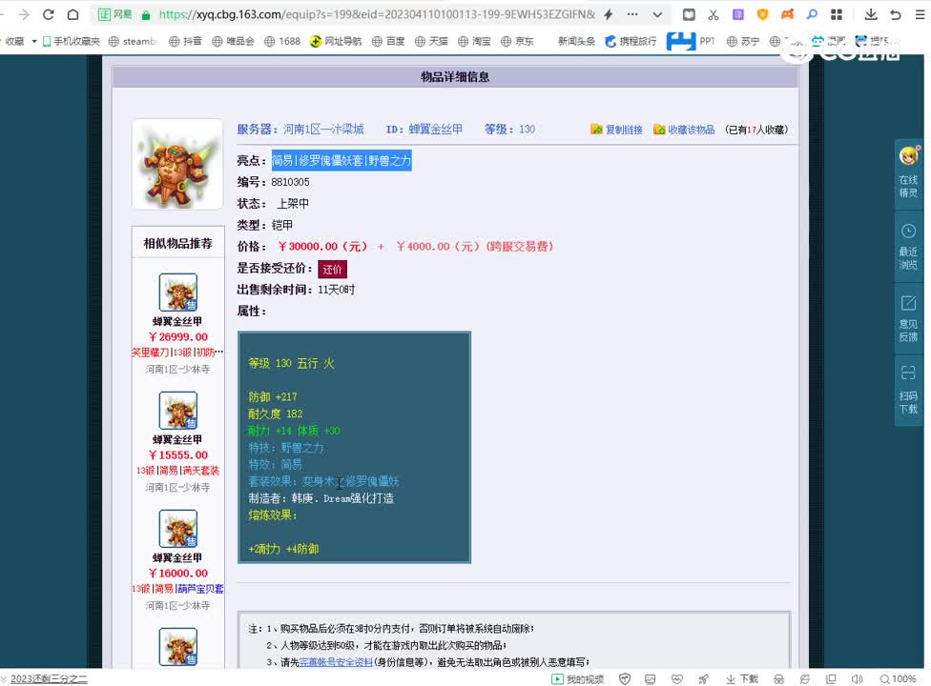Open the three-dots more options in address bar

tap(633, 14)
